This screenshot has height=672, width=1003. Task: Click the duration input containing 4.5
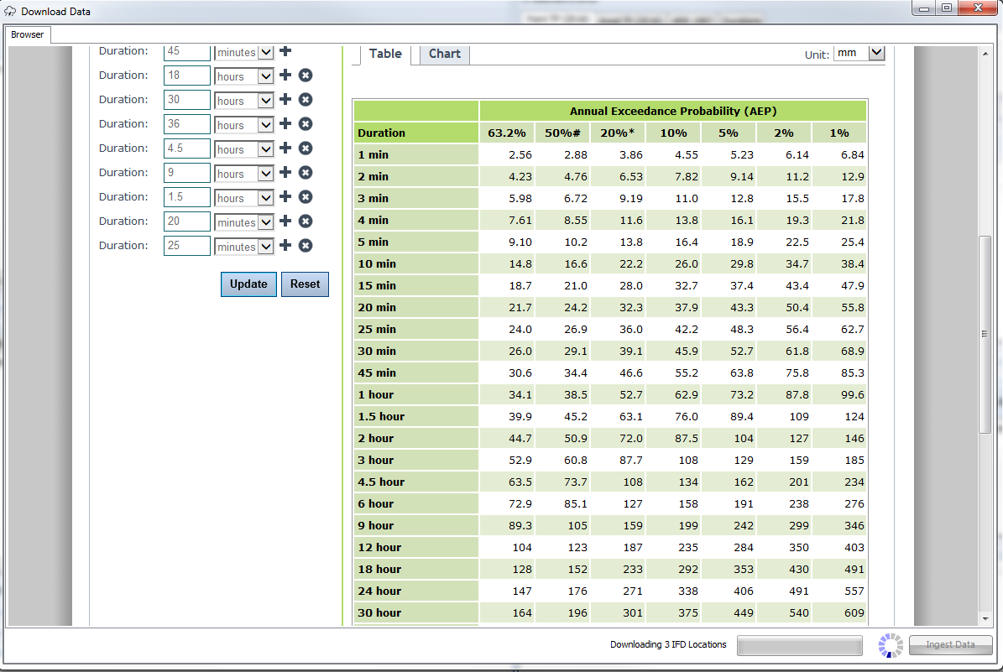(x=186, y=148)
